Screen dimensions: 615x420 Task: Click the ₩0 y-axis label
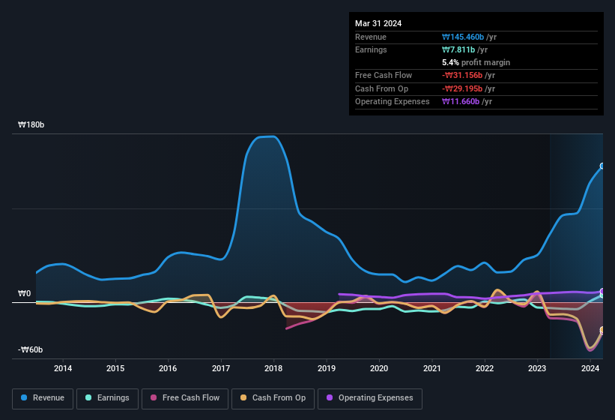tap(24, 293)
